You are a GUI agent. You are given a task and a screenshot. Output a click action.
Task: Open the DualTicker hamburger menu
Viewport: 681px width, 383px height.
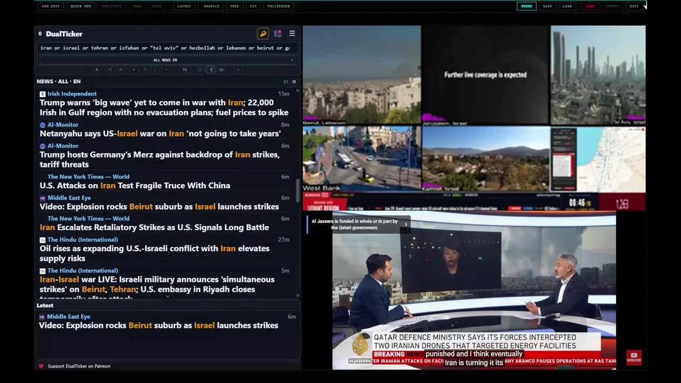click(x=292, y=34)
